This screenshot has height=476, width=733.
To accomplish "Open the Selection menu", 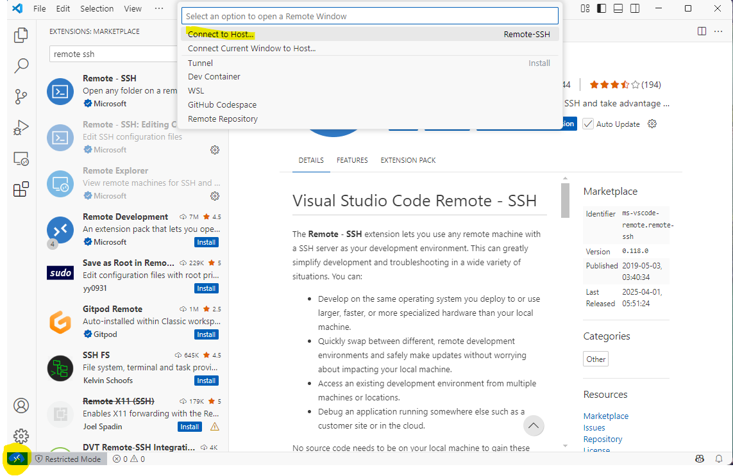I will 97,8.
